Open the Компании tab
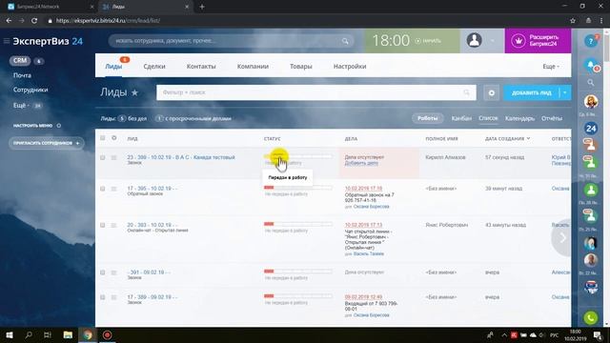The height and width of the screenshot is (343, 610). pos(253,67)
